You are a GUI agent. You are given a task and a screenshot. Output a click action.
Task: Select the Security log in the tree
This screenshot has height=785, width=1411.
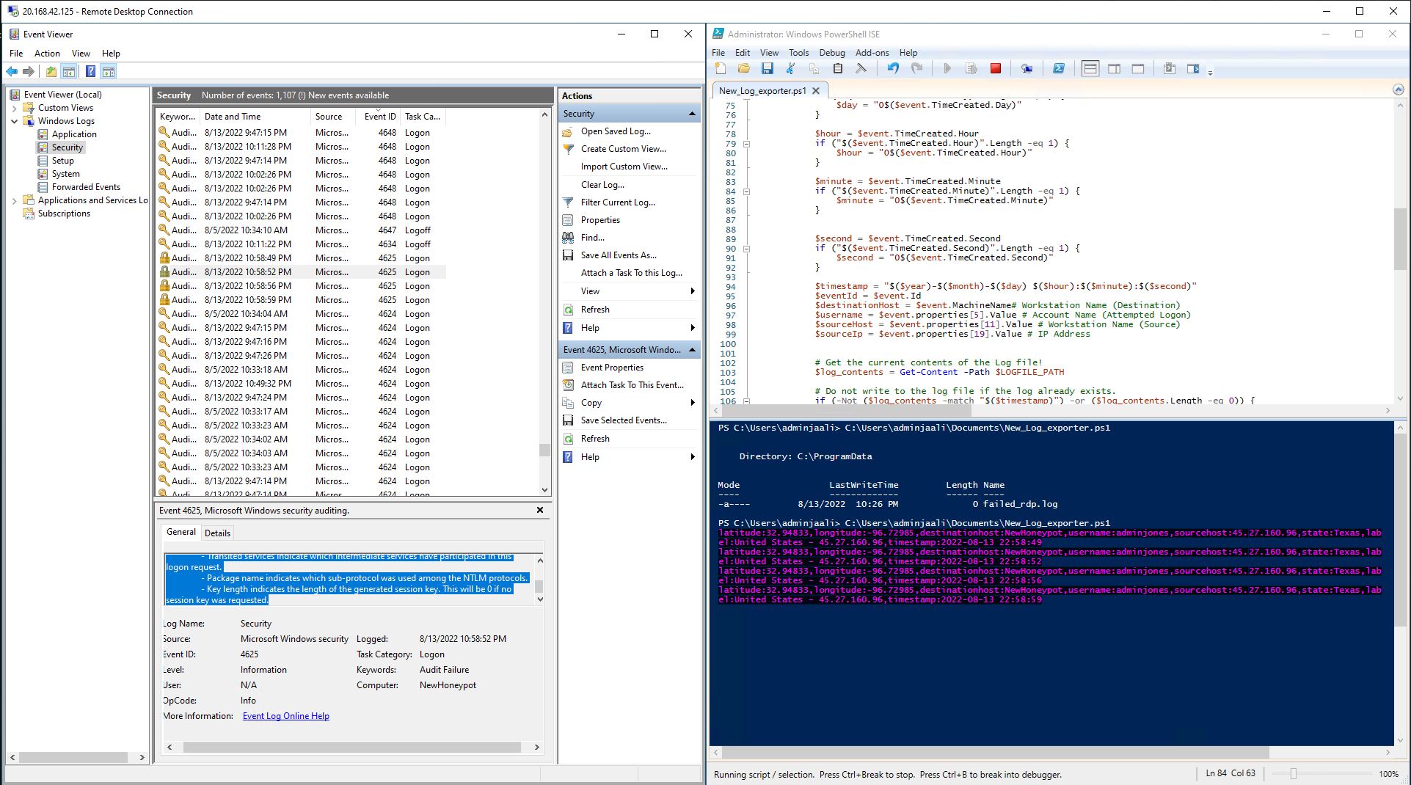pos(67,147)
